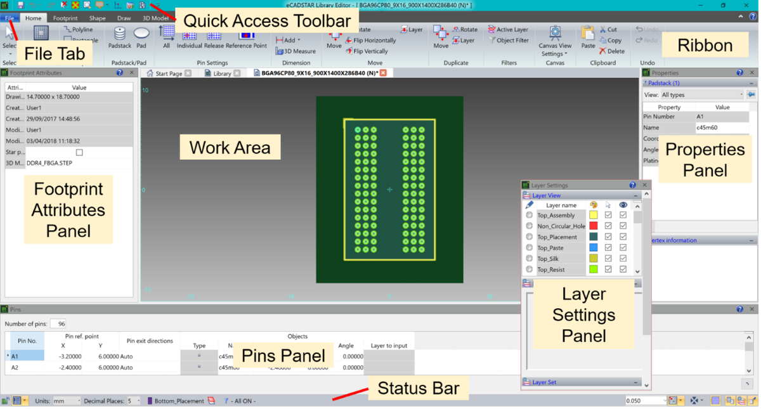This screenshot has width=761, height=409.
Task: Toggle selectability of the Top_Resist layer
Action: tap(608, 269)
